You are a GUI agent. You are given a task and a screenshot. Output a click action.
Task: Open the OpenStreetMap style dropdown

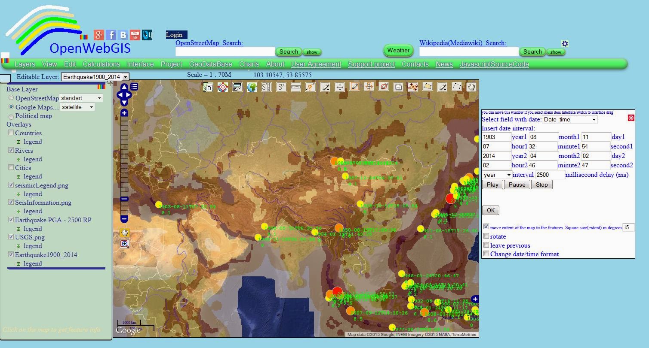81,98
